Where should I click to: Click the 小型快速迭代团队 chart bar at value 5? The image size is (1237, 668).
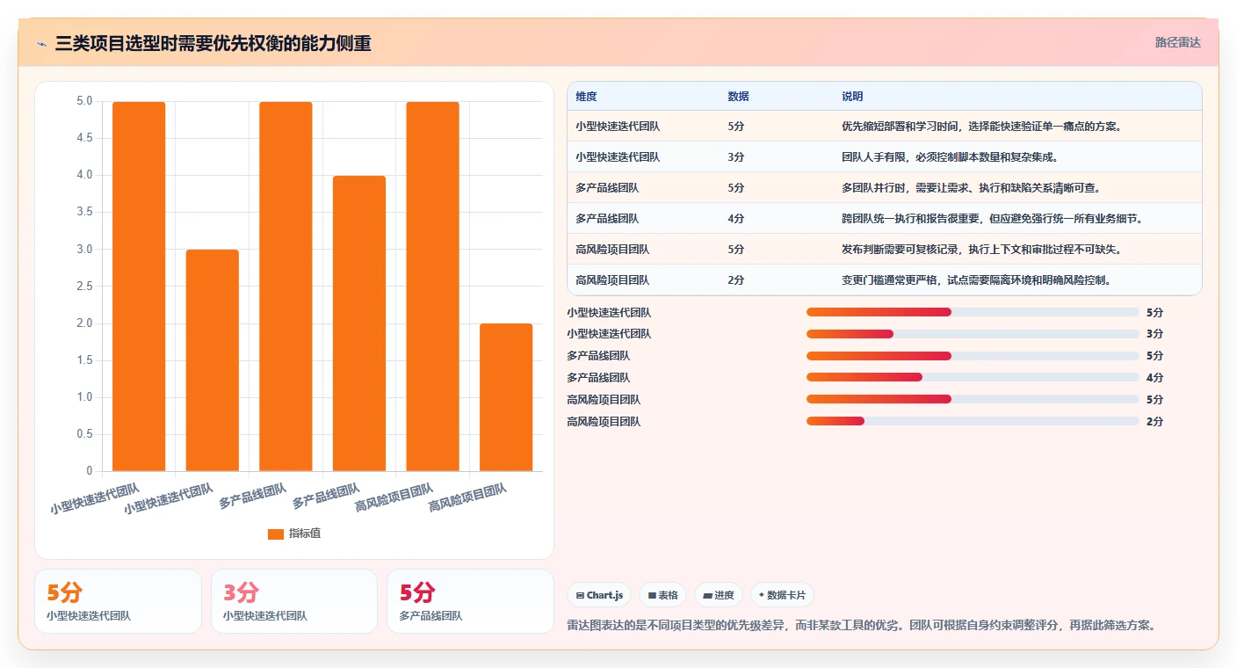139,287
